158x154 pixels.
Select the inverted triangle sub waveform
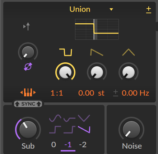pos(84,118)
